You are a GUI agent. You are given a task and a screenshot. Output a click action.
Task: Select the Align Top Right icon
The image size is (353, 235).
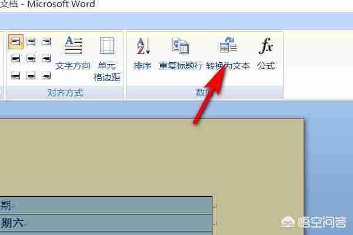click(46, 42)
